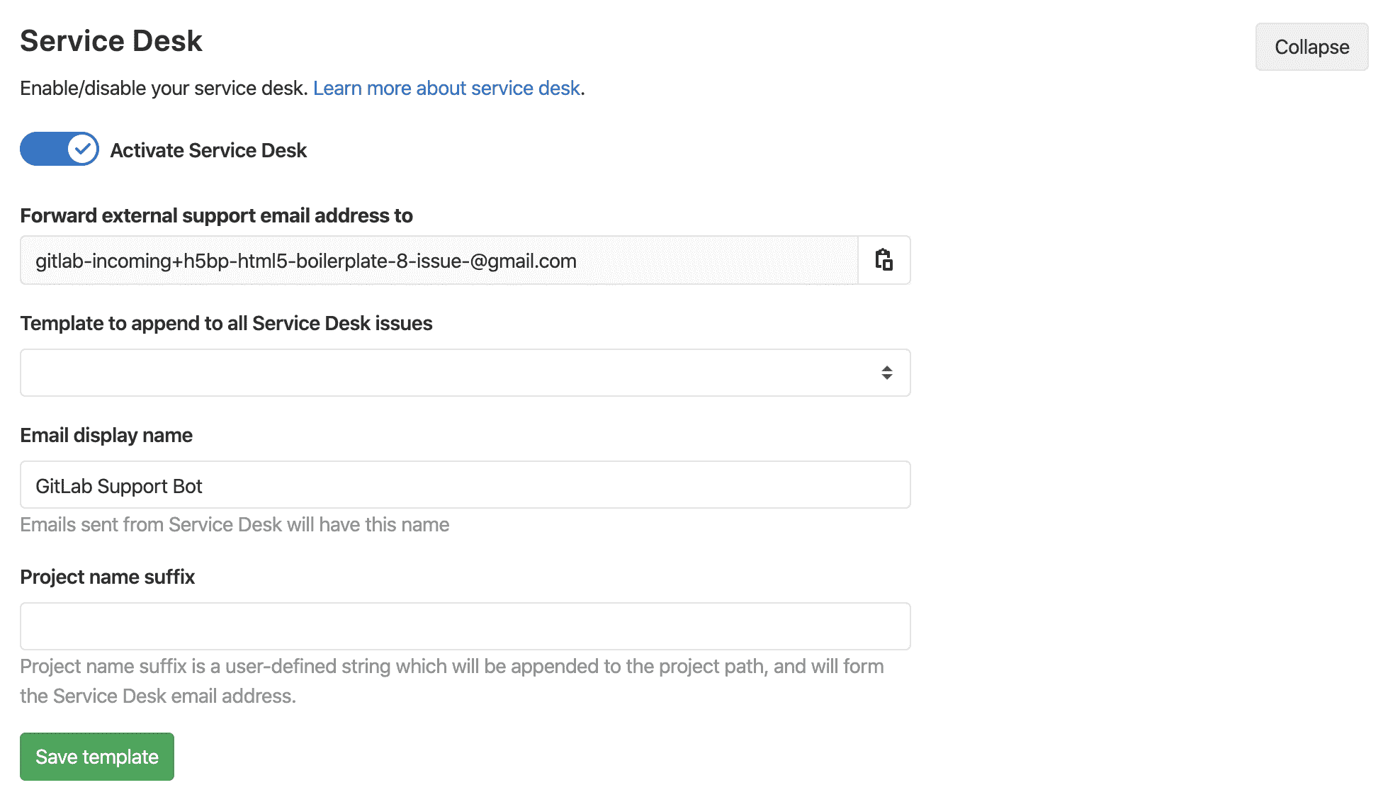Open the Learn more about service desk link
1400x802 pixels.
click(446, 88)
